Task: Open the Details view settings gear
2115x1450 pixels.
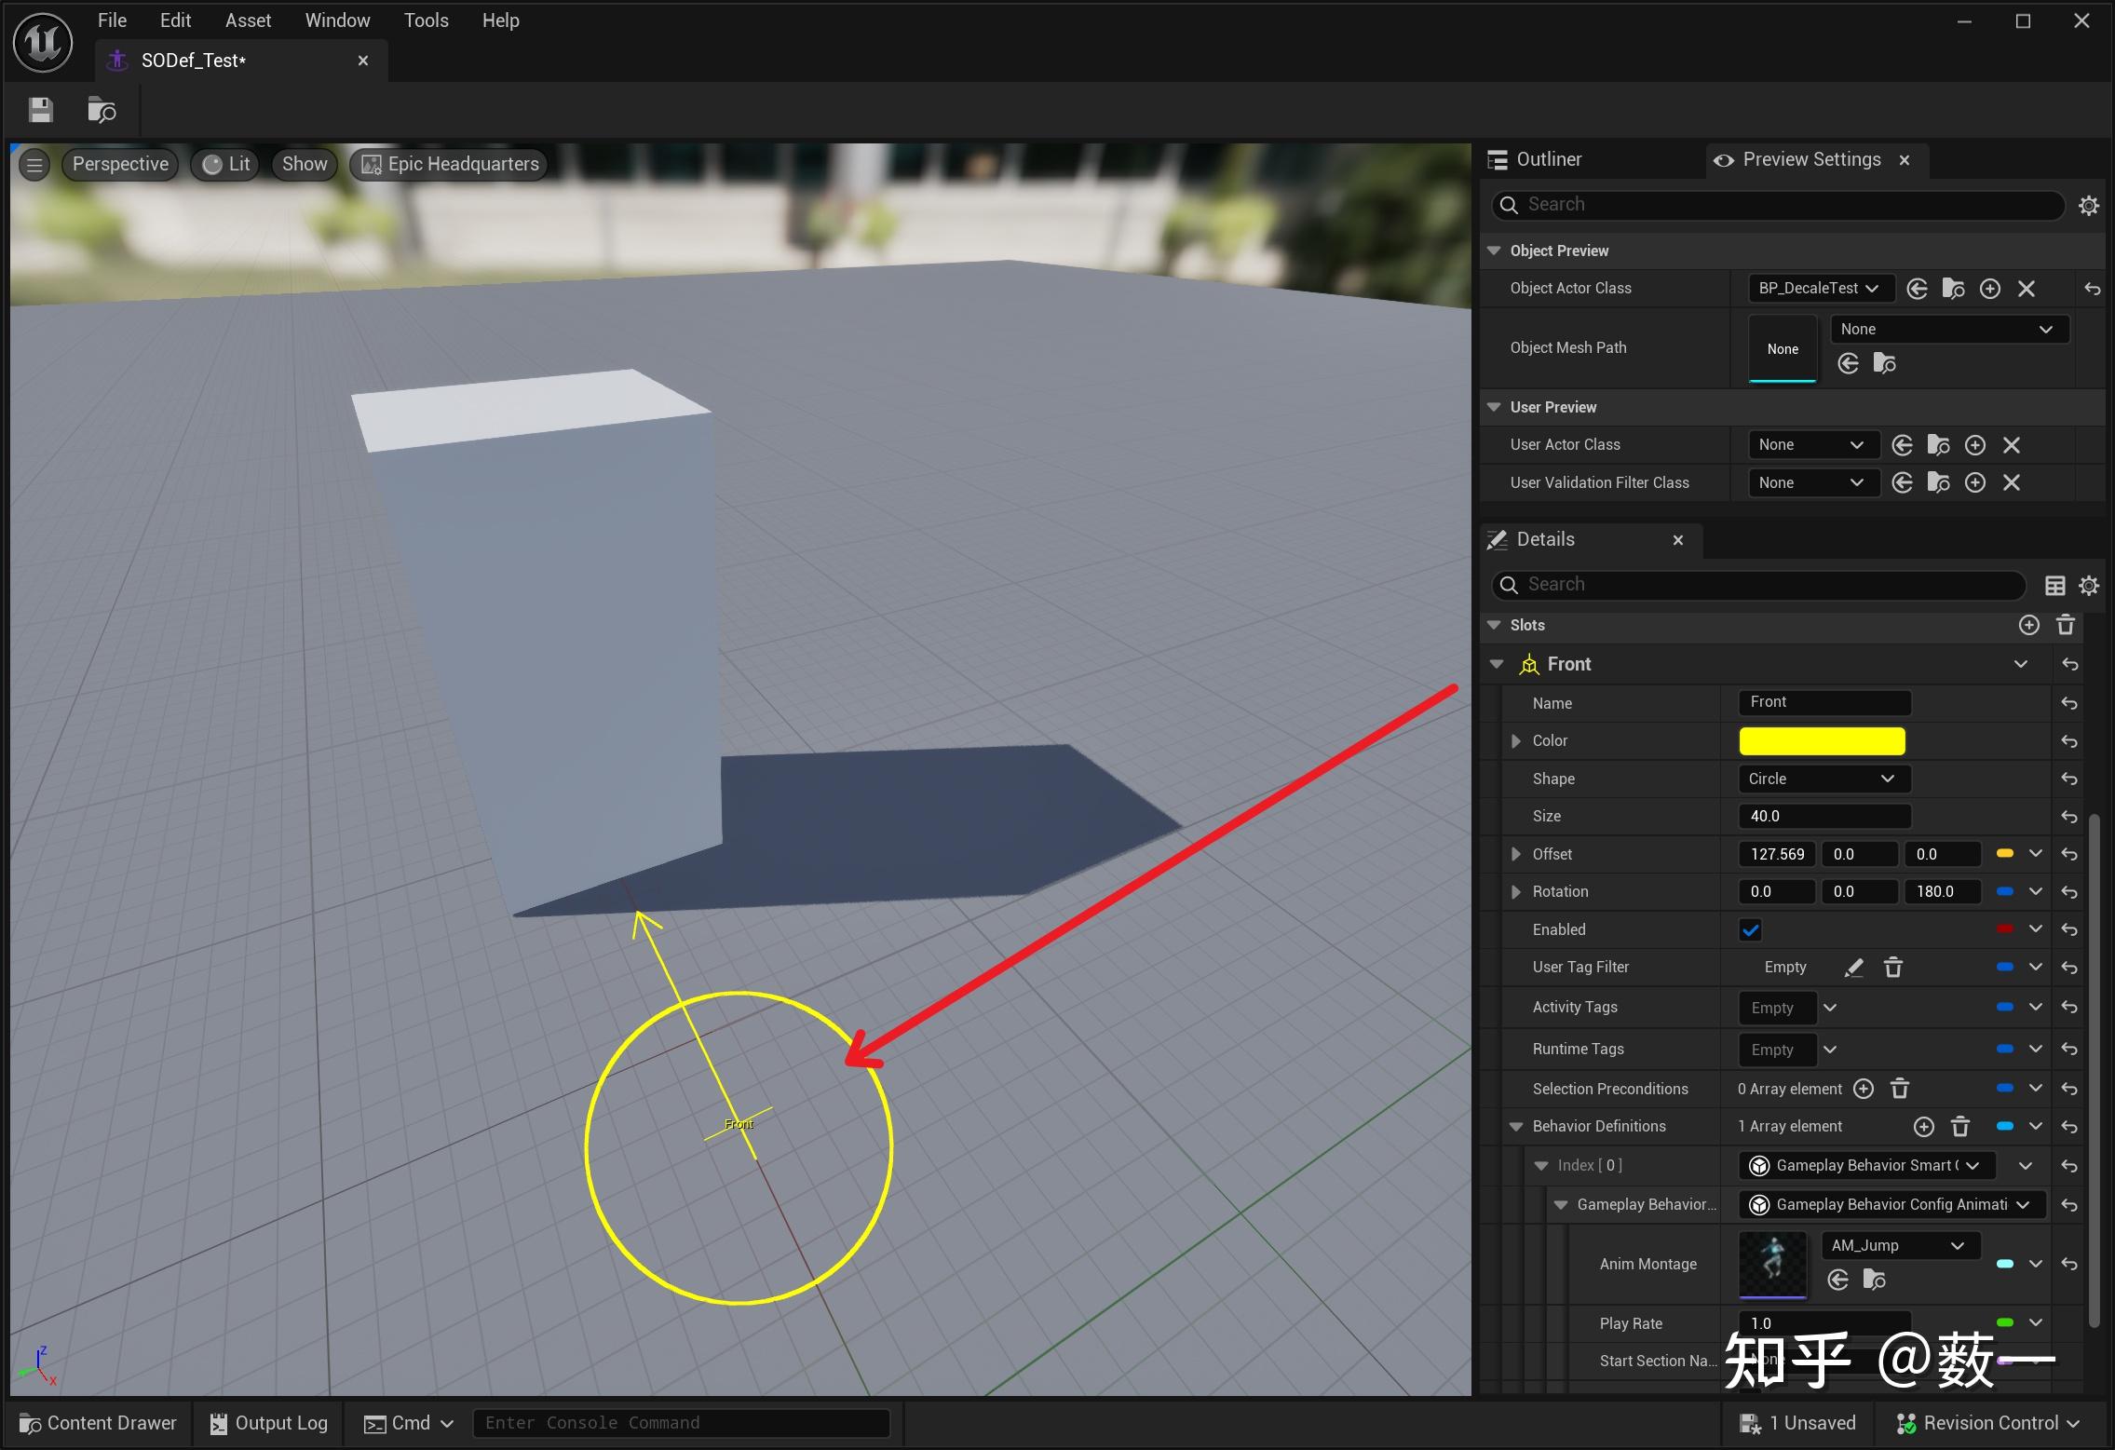Action: [2089, 585]
